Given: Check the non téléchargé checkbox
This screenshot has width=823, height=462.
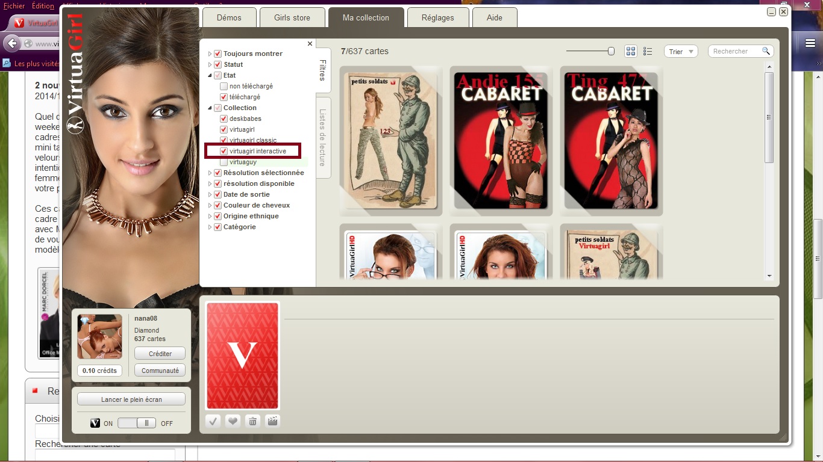Looking at the screenshot, I should (x=224, y=86).
